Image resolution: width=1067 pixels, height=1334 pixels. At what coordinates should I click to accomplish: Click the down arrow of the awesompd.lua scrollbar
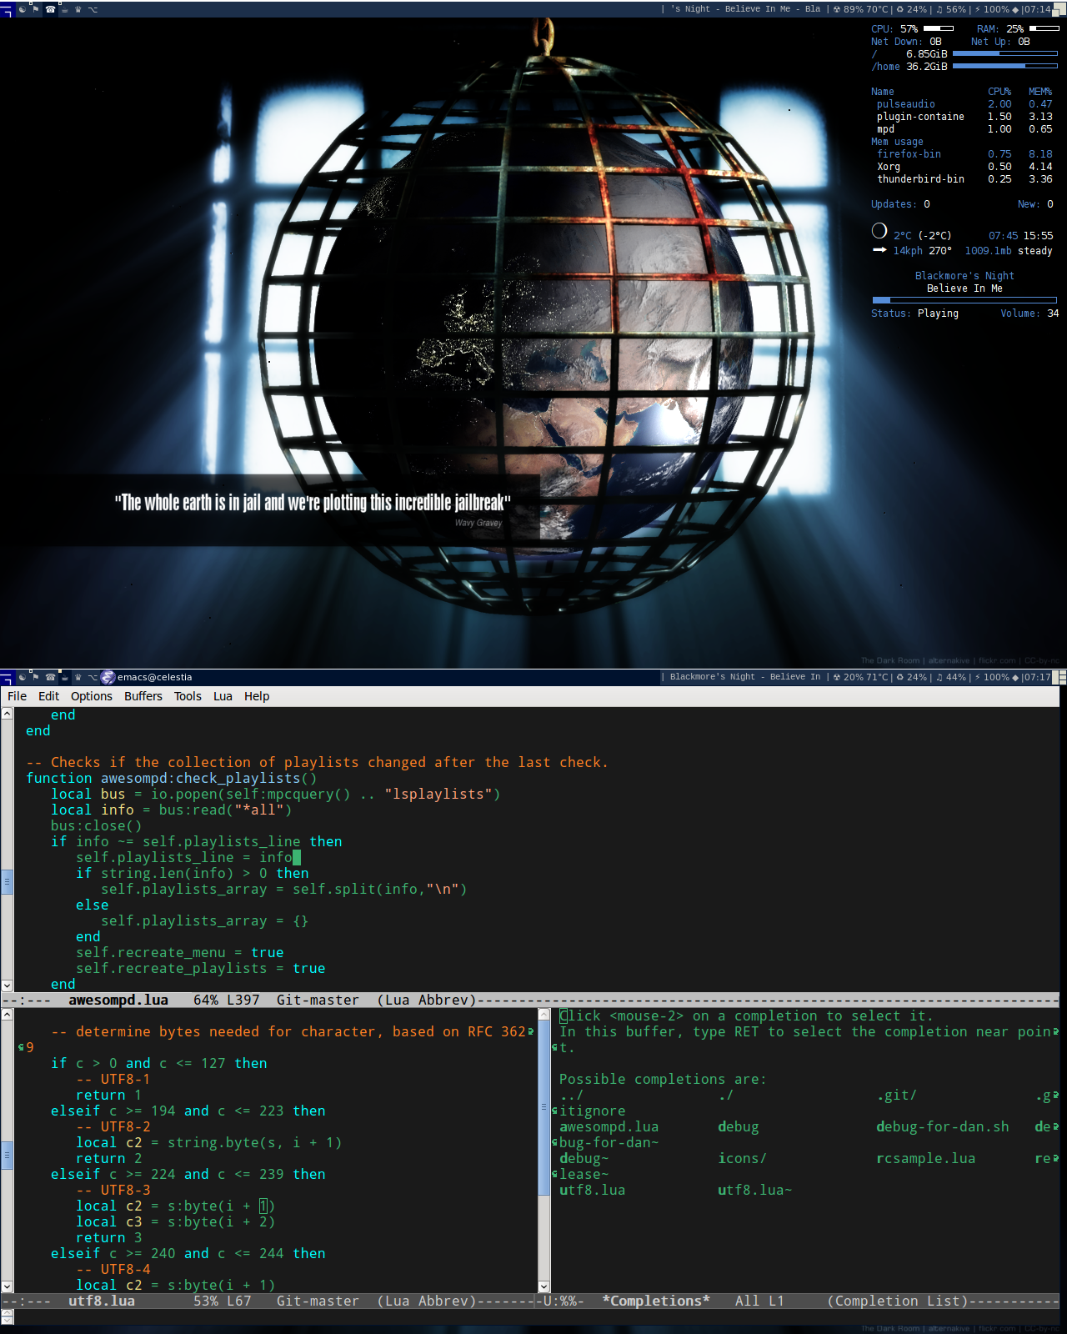tap(7, 985)
